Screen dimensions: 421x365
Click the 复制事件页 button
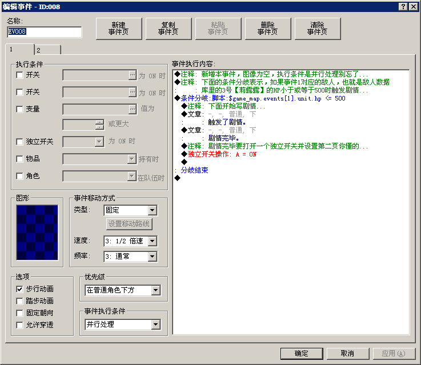169,29
